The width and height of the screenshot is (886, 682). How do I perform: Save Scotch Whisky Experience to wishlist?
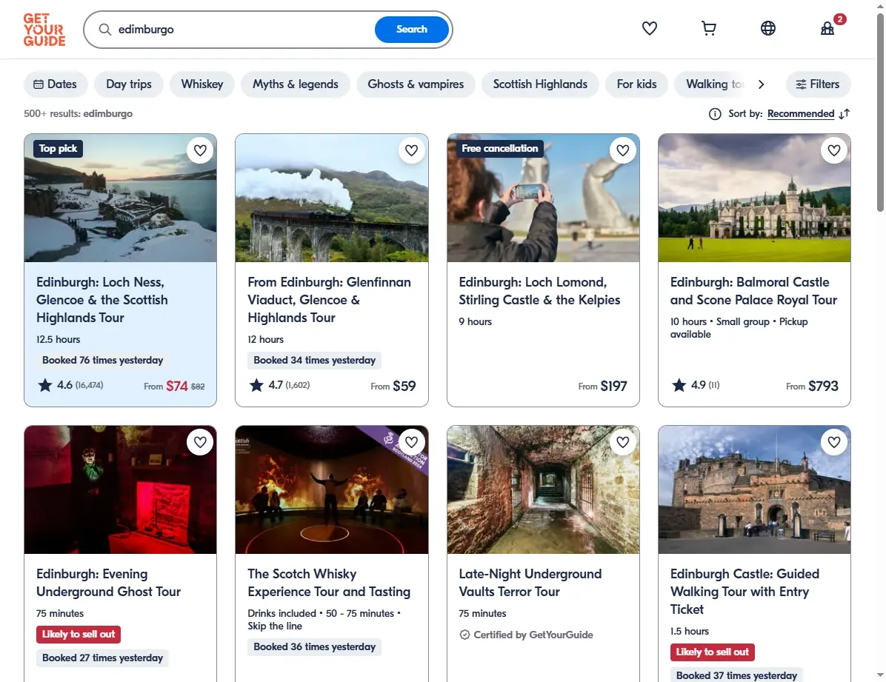[411, 442]
